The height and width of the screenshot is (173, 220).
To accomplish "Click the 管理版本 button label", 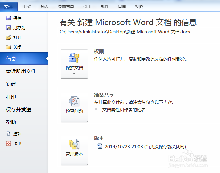I will (74, 154).
